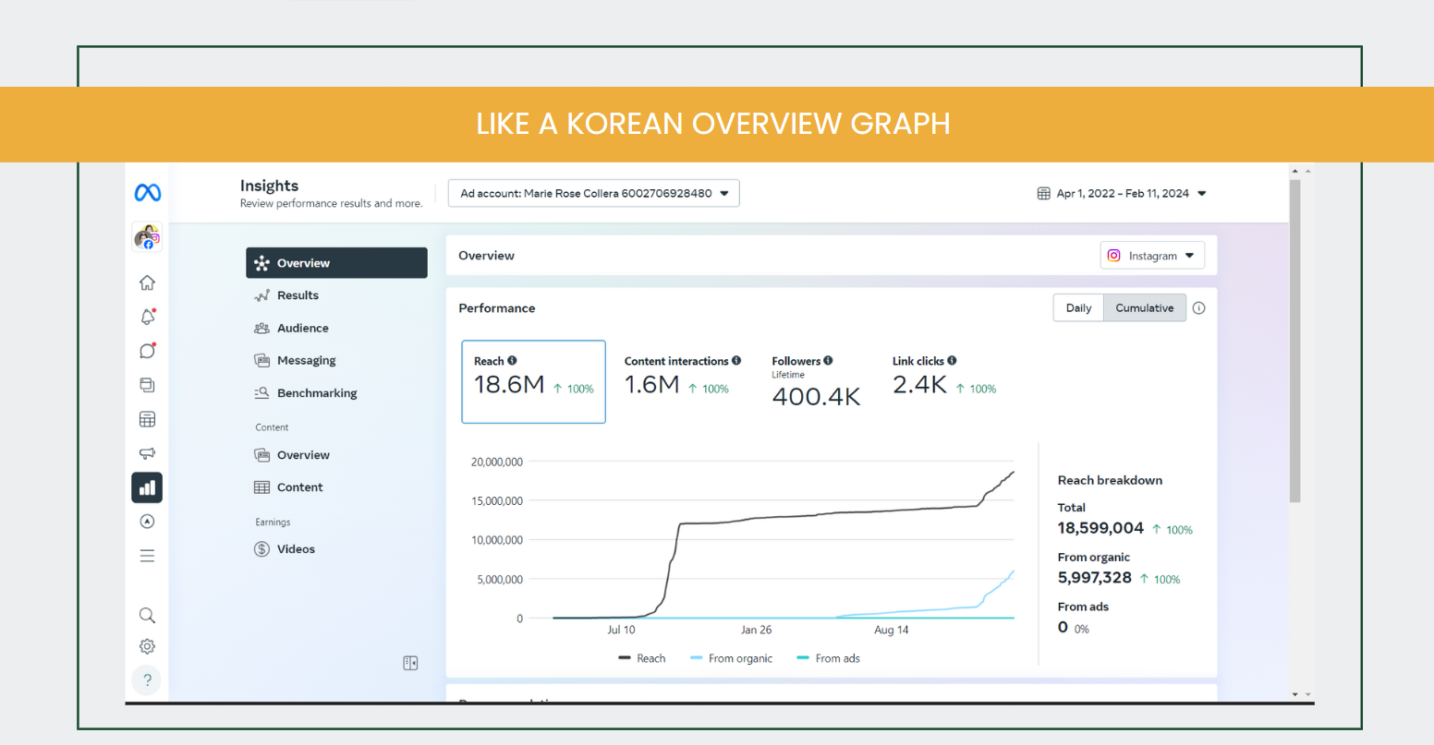Image resolution: width=1434 pixels, height=745 pixels.
Task: Click the info icon next to Followers
Action: [828, 361]
